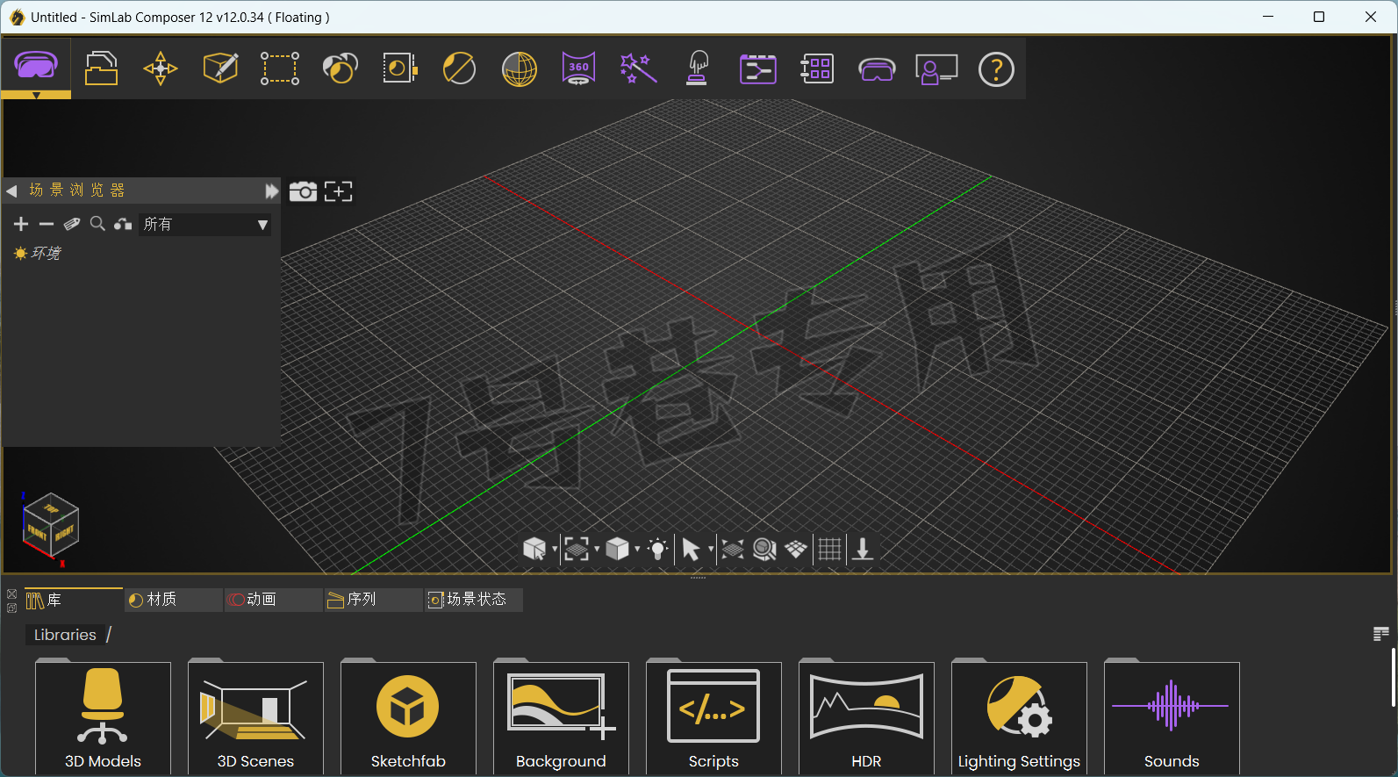This screenshot has width=1398, height=777.
Task: Open the Sketchfab library folder
Action: point(408,717)
